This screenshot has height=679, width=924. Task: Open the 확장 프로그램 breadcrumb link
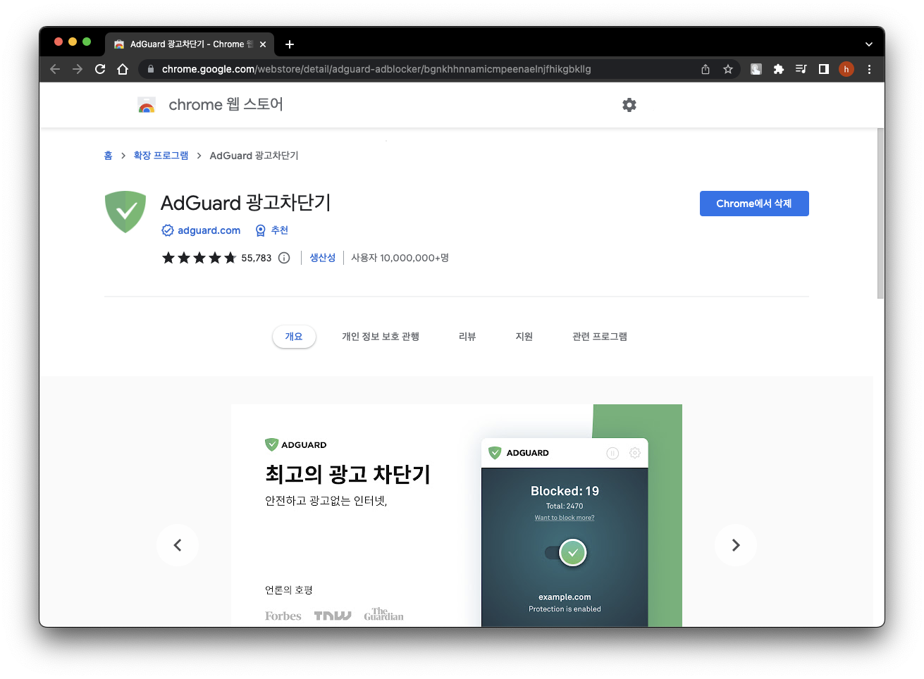point(161,156)
